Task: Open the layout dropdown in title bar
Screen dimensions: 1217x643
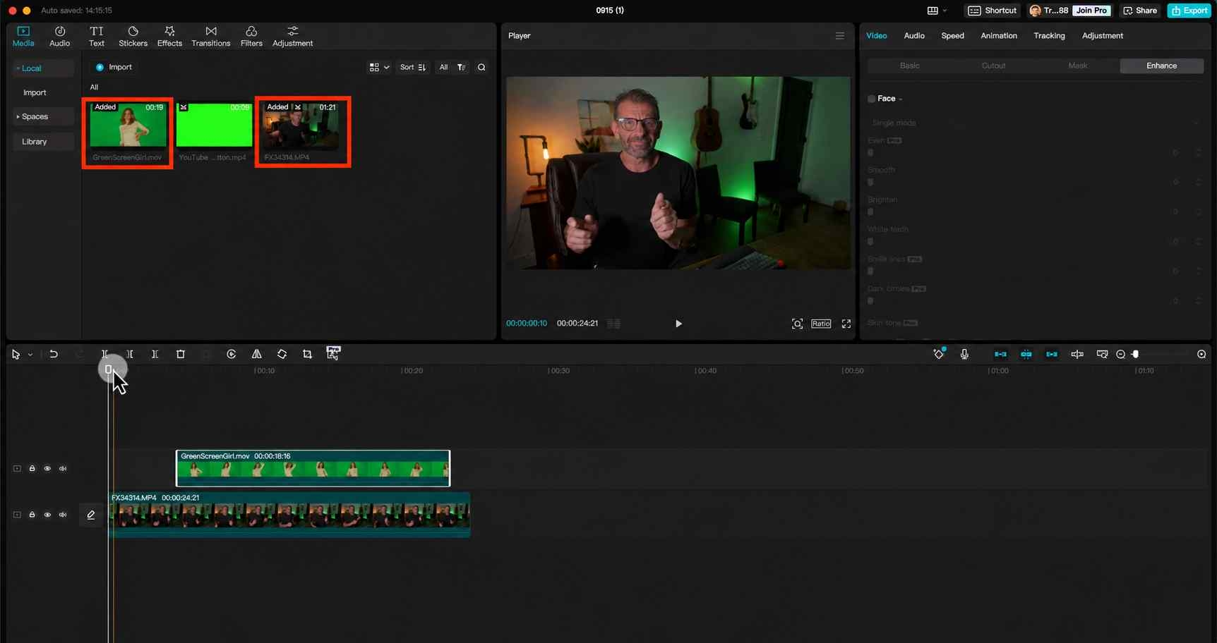Action: (x=937, y=11)
